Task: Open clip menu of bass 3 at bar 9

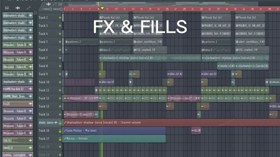Action: coord(100,50)
